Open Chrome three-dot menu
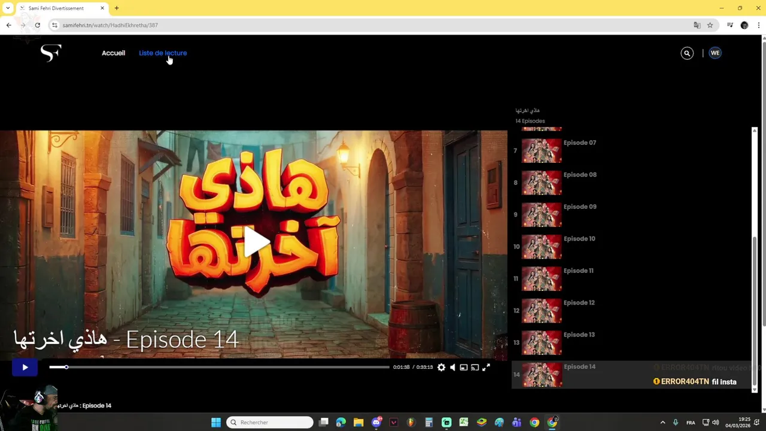Screen dimensions: 766x431 pos(758,25)
